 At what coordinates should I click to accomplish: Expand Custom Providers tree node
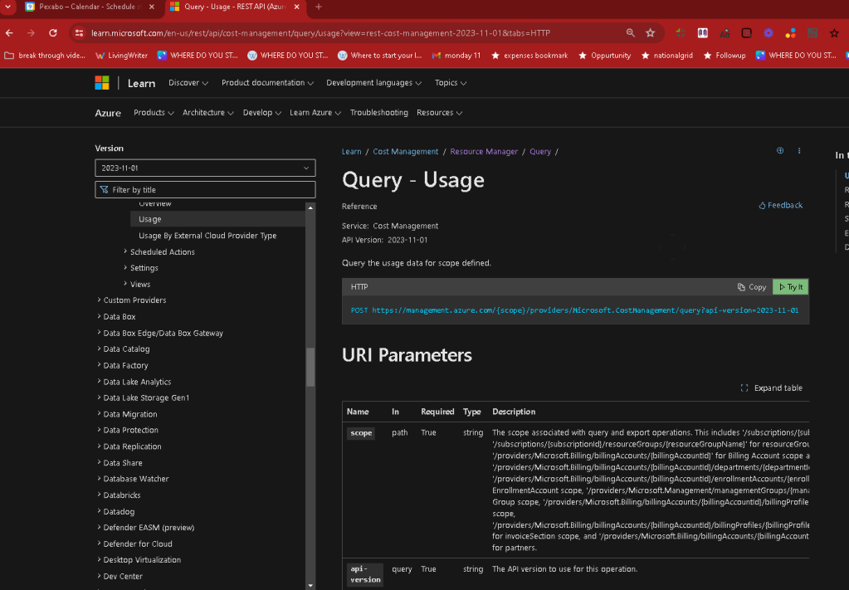point(99,300)
